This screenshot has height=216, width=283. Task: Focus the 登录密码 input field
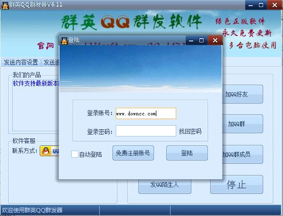tap(146, 131)
